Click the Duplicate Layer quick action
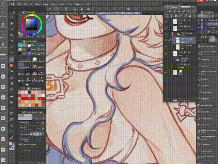 (205, 105)
